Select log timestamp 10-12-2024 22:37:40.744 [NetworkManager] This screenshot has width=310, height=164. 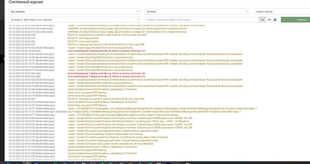click(x=32, y=147)
